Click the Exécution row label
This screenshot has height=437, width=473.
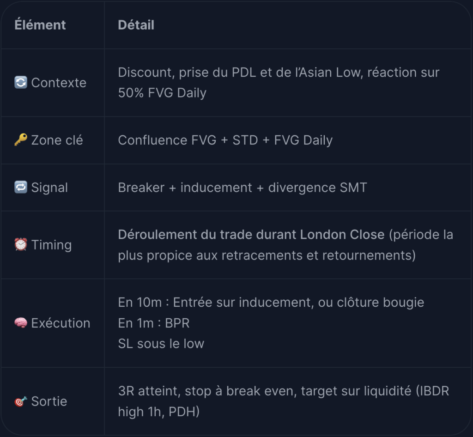click(61, 323)
